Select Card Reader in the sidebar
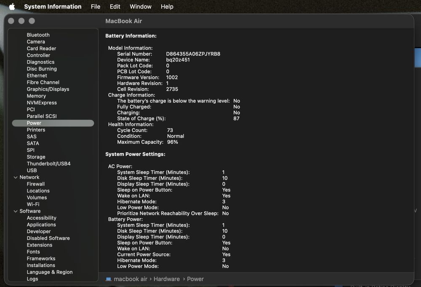The height and width of the screenshot is (287, 421). (x=41, y=48)
